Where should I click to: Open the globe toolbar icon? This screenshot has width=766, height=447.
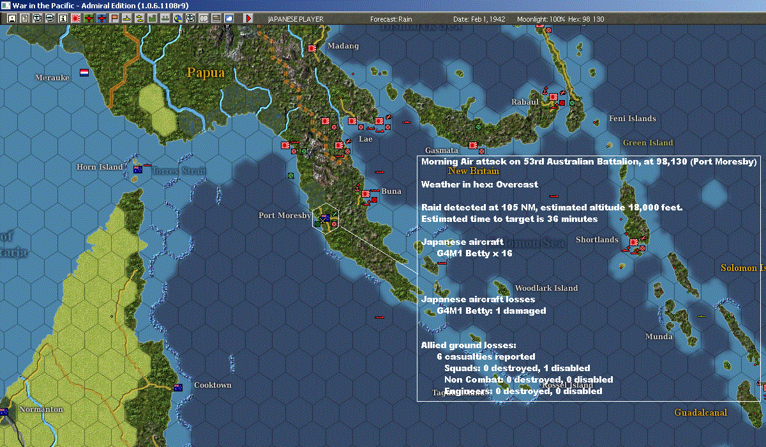click(177, 18)
